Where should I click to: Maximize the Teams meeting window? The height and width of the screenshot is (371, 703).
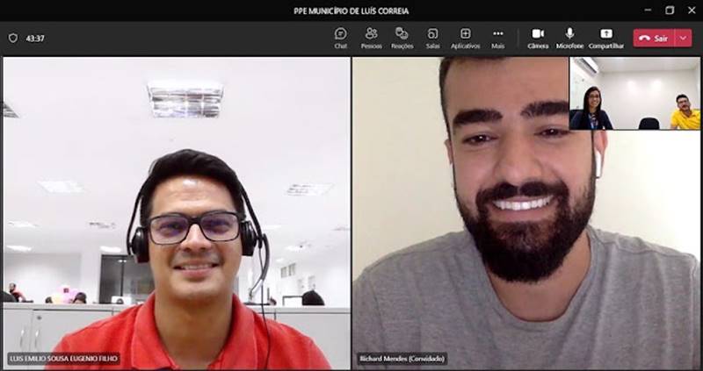[x=670, y=11]
